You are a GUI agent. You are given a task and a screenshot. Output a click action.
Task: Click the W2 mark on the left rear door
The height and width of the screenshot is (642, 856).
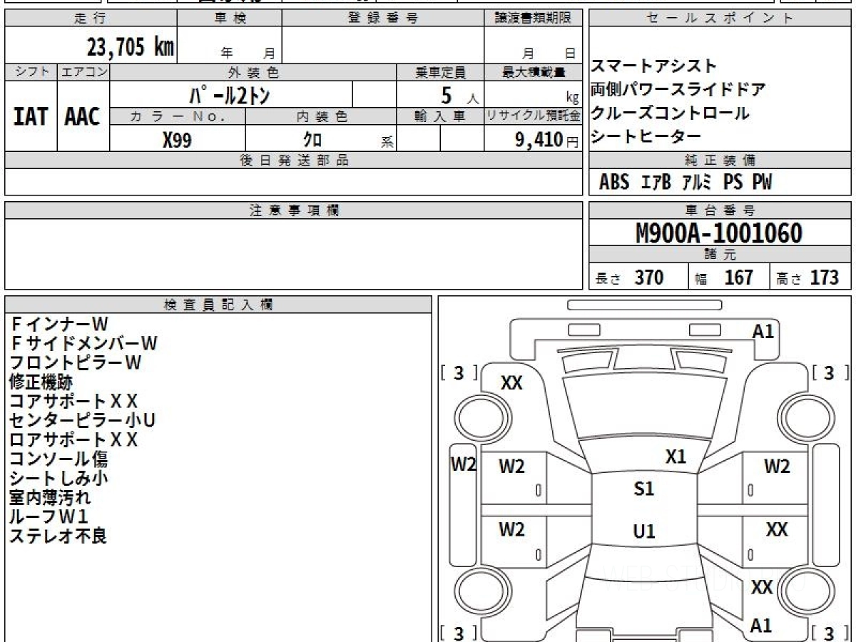tap(511, 530)
